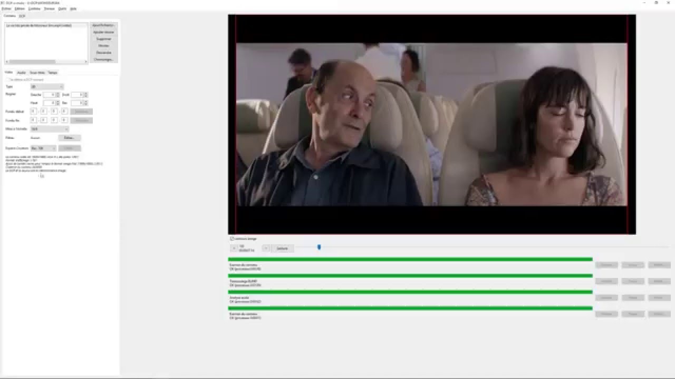This screenshot has width=675, height=379.
Task: Toggle the contours image checkbox
Action: tap(232, 238)
